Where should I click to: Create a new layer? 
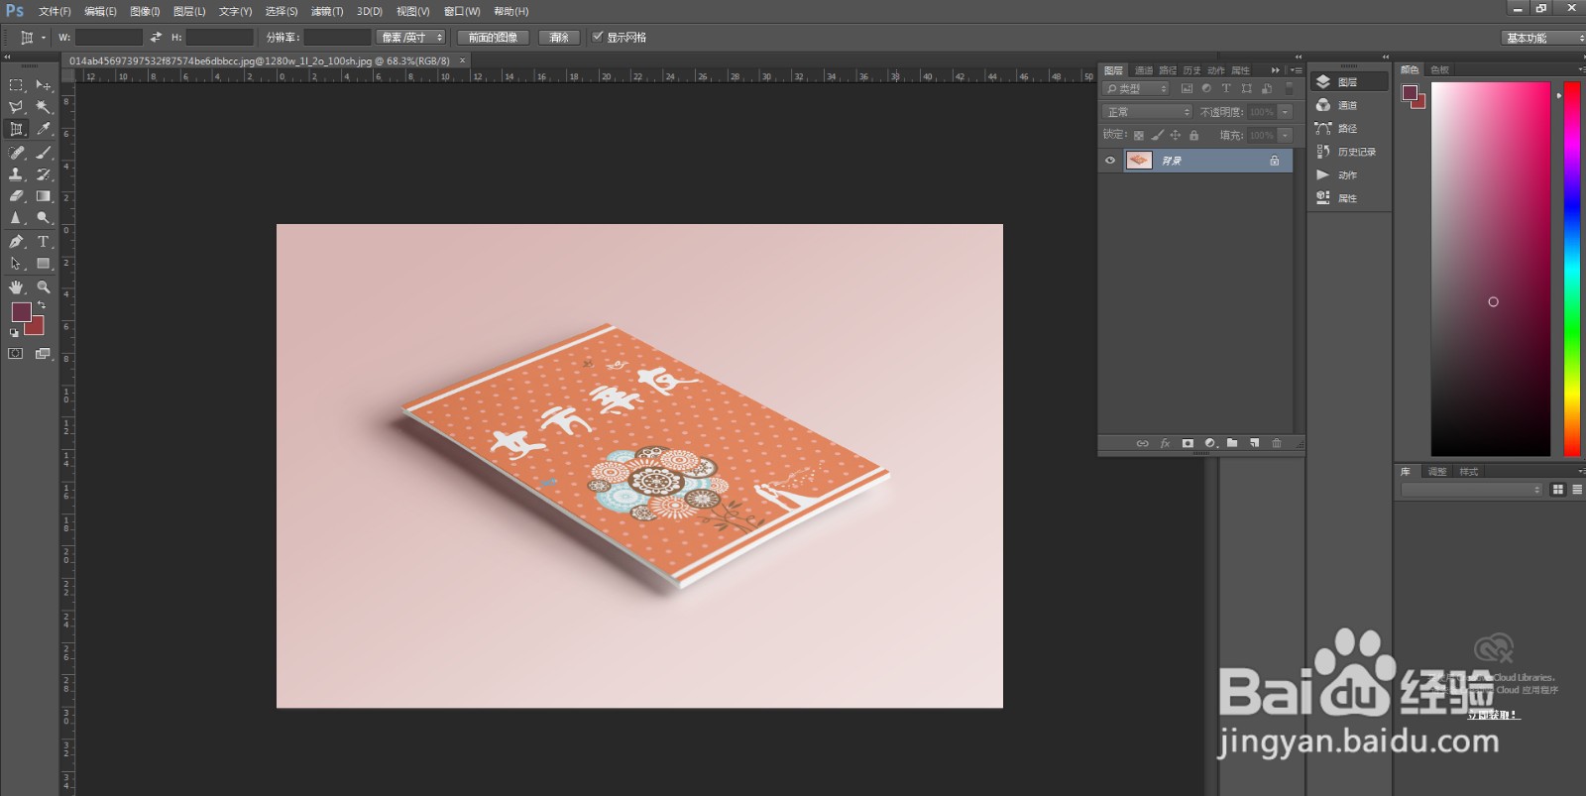[1254, 443]
